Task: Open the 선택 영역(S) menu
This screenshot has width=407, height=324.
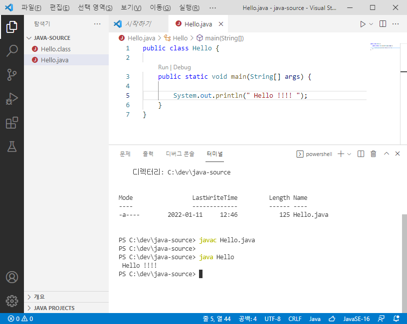Action: [95, 7]
